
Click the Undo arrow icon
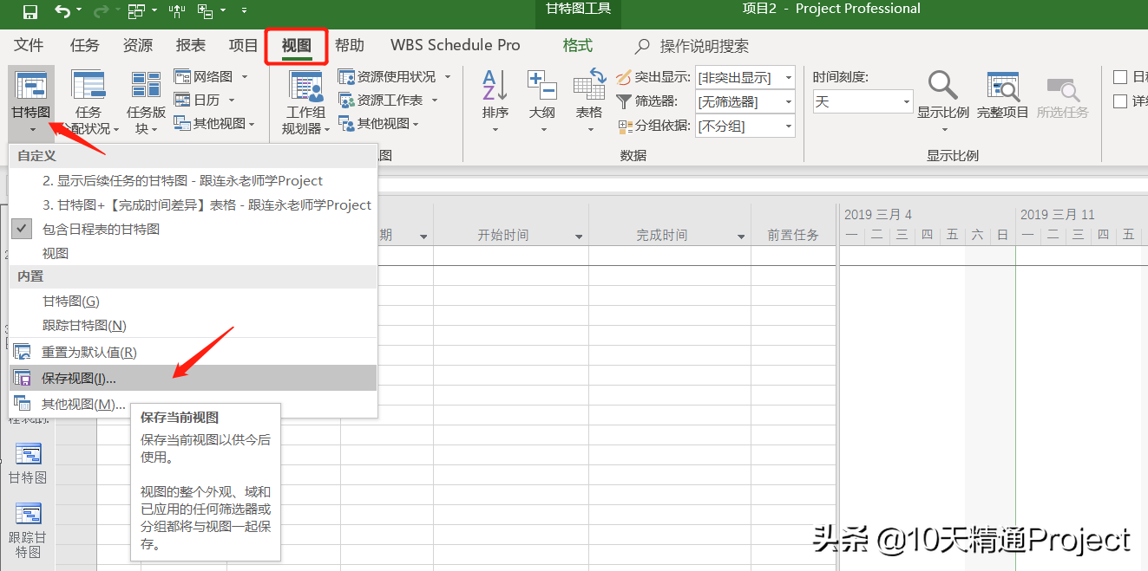62,11
